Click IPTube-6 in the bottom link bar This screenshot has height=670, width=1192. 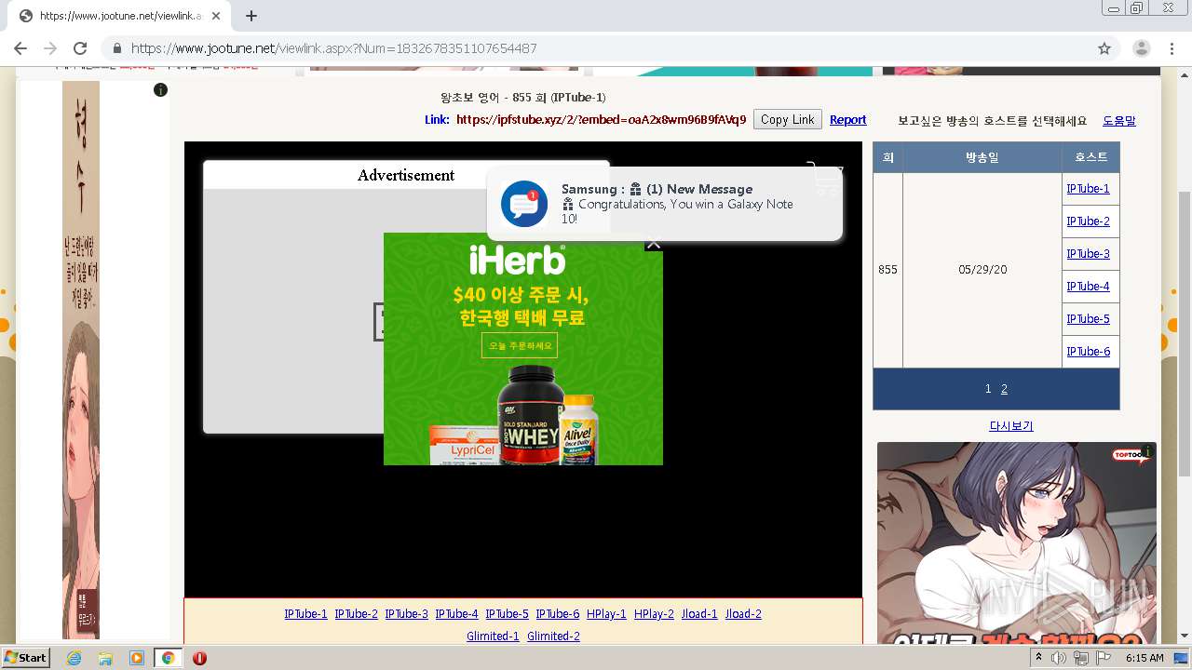click(x=557, y=614)
